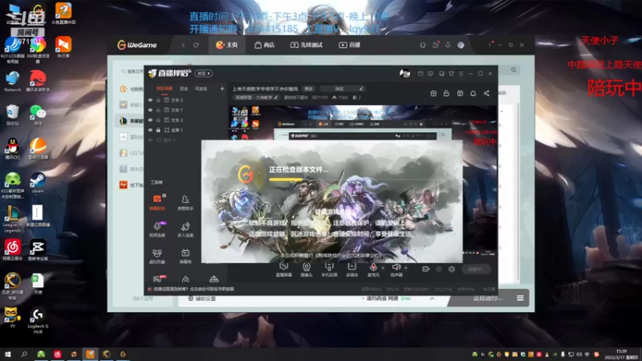Open Windows Start menu
Screen dimensions: 642x361
pyautogui.click(x=8, y=354)
